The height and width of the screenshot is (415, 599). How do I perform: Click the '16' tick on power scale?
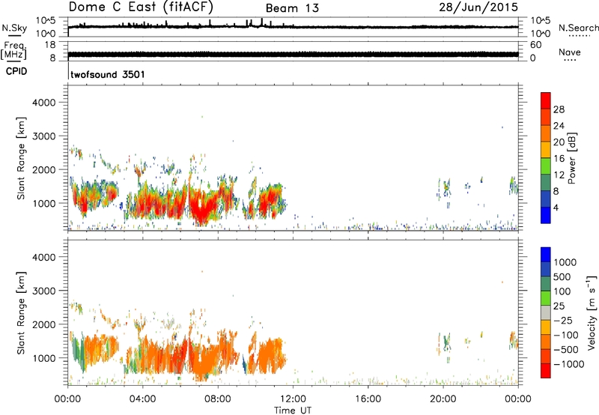click(559, 159)
